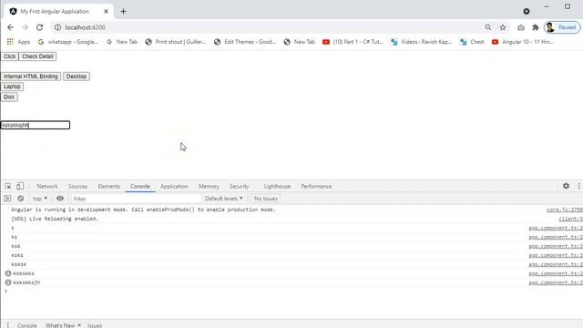Viewport: 583px width, 328px height.
Task: Click the Laptop button
Action: click(12, 87)
